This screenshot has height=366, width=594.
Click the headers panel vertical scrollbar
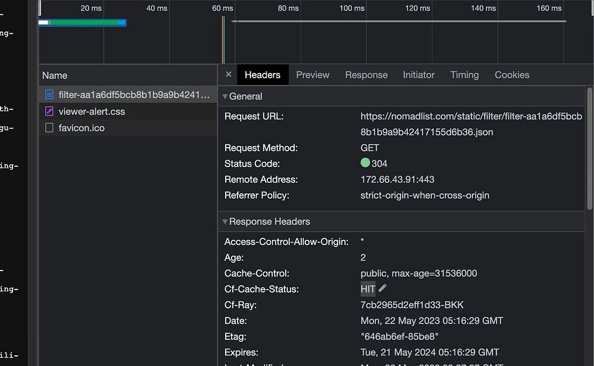tap(589, 148)
